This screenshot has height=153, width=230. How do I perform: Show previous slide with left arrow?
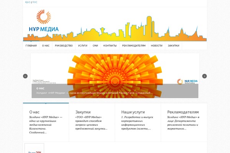click(x=25, y=76)
